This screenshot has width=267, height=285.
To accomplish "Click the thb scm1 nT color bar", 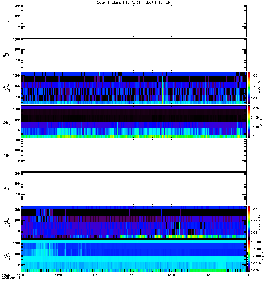I will click(249, 121).
